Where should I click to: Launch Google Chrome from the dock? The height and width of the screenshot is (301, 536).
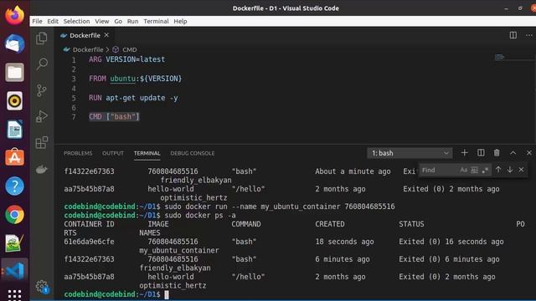pos(14,215)
